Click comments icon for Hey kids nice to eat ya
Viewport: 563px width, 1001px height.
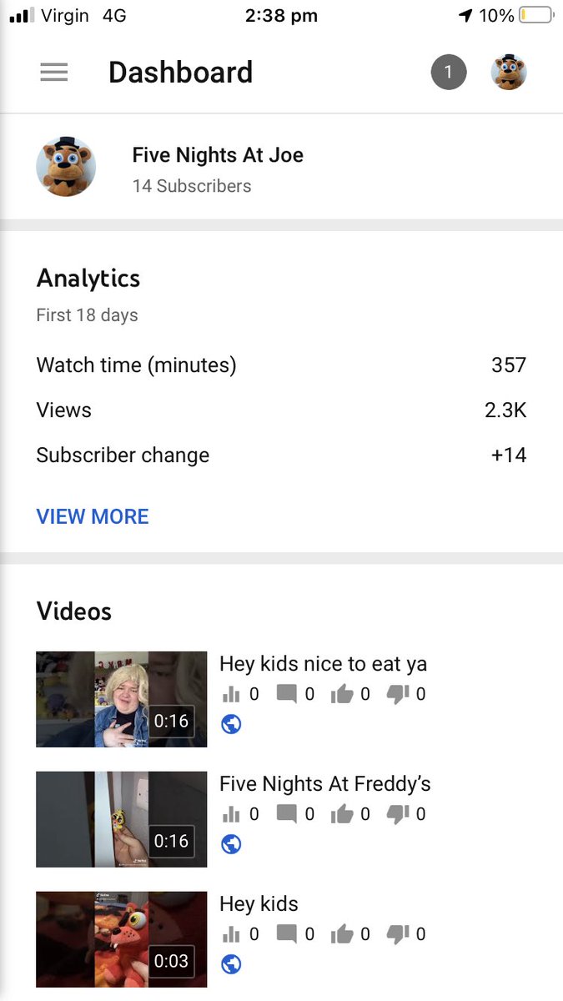pyautogui.click(x=286, y=694)
